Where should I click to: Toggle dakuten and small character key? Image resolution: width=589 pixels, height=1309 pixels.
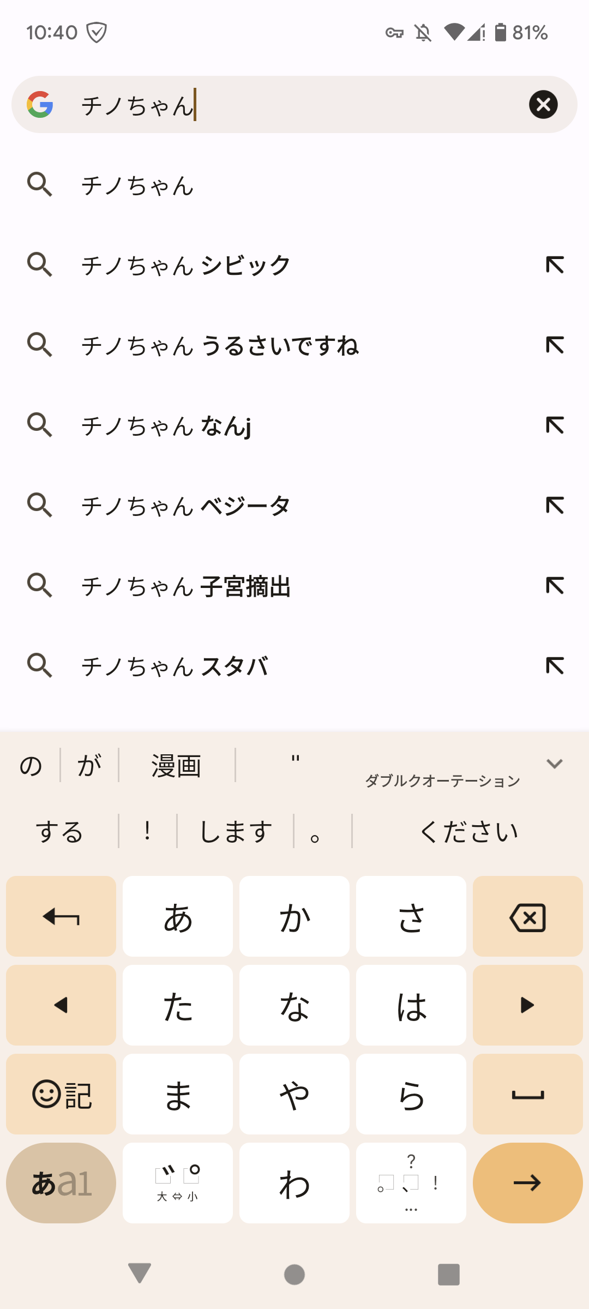click(178, 1183)
